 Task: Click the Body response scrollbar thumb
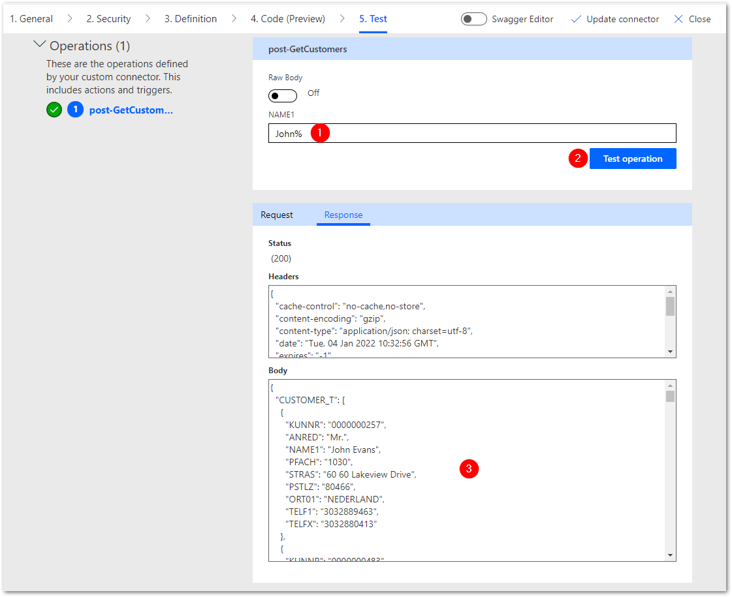point(670,396)
